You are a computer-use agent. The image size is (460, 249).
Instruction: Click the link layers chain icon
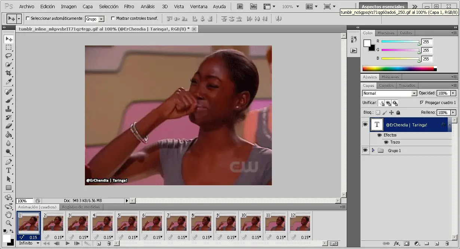coord(386,244)
